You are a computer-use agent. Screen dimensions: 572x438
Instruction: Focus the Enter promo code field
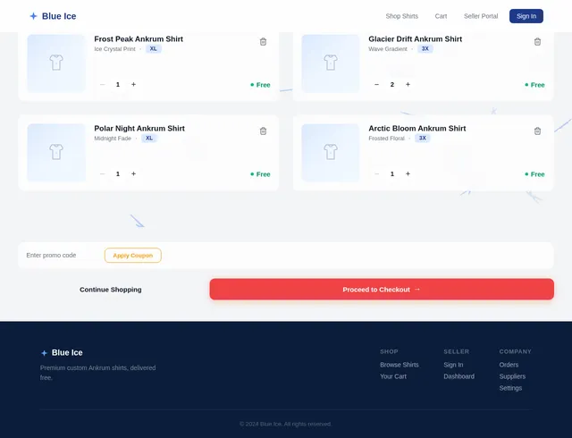62,255
